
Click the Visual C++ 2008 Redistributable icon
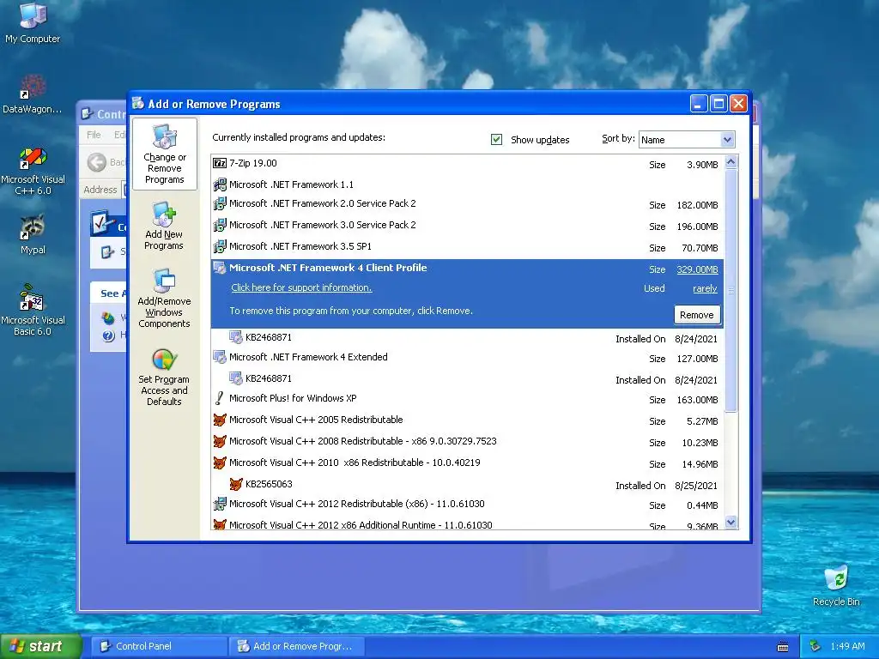pyautogui.click(x=220, y=441)
